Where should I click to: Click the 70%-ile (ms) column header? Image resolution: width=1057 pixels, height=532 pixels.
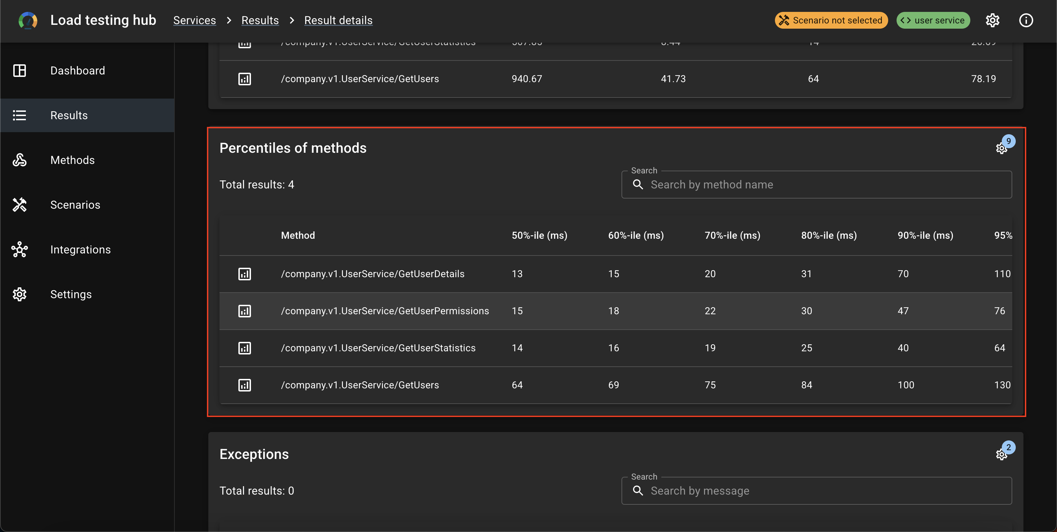pyautogui.click(x=732, y=236)
